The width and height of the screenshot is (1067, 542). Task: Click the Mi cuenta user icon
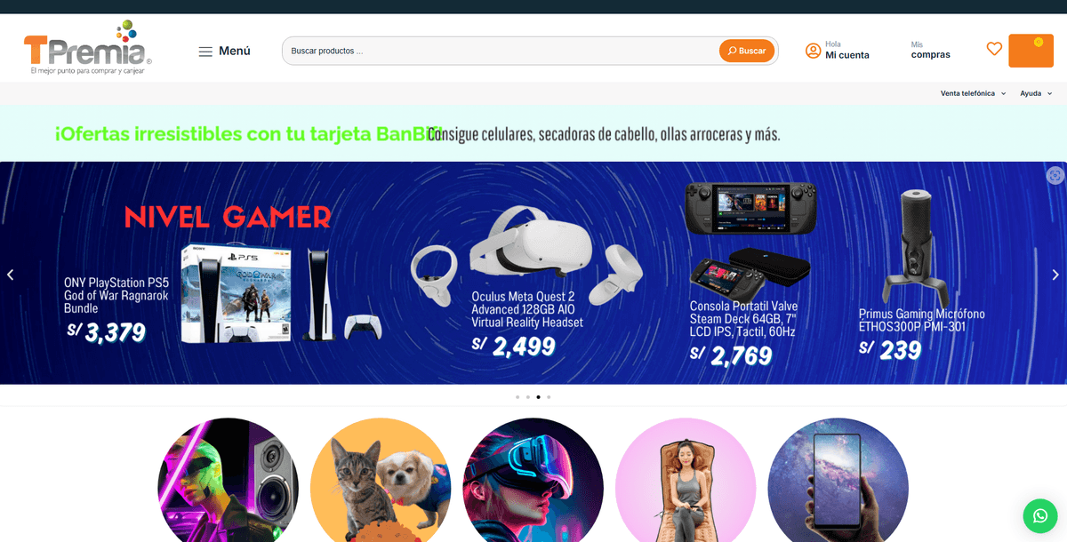[813, 51]
